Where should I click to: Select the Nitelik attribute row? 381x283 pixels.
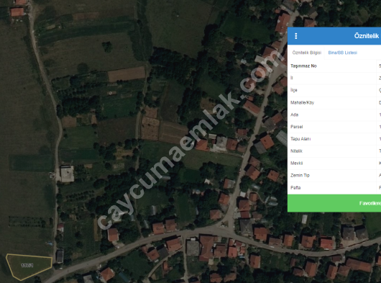point(334,151)
